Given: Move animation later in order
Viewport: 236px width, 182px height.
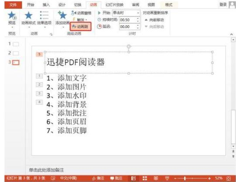Looking at the screenshot, I should pyautogui.click(x=154, y=27).
